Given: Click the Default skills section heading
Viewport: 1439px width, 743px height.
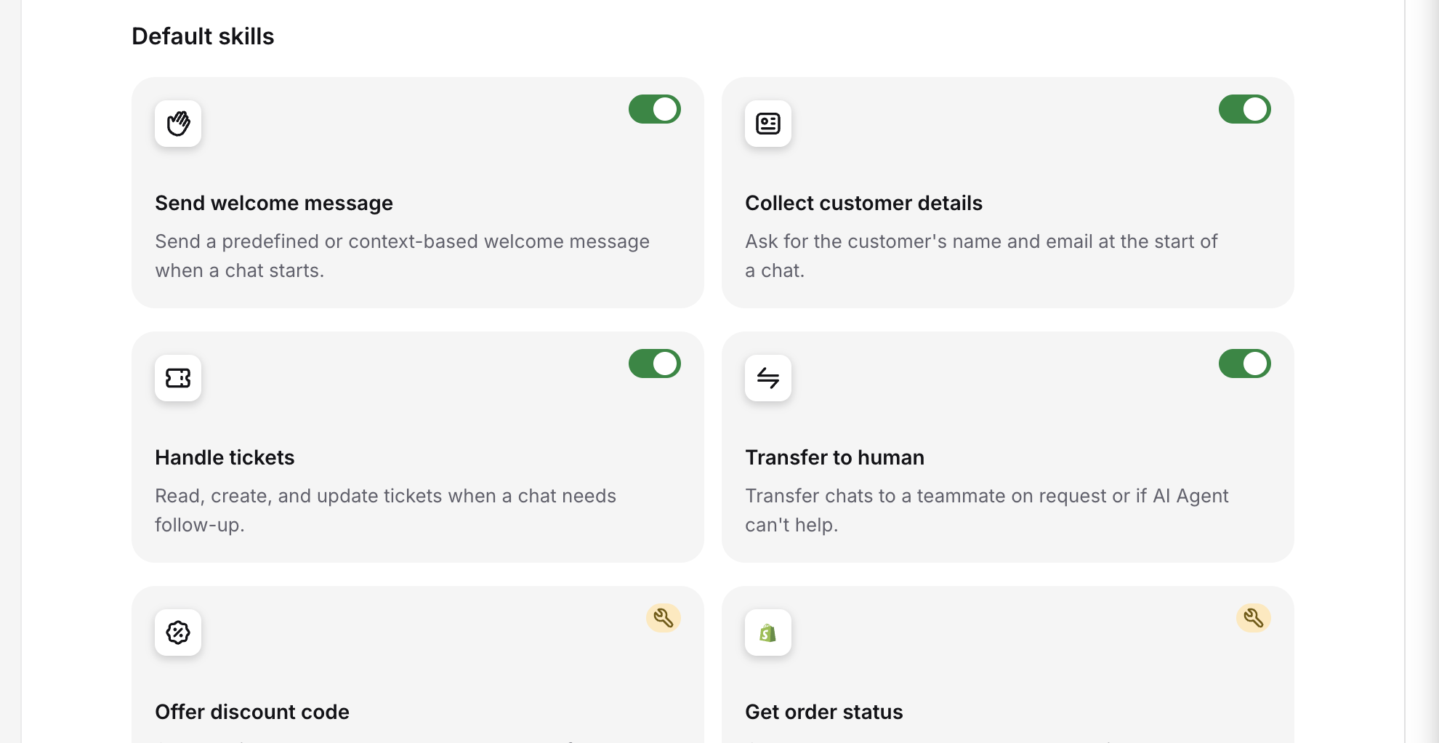Looking at the screenshot, I should pyautogui.click(x=203, y=36).
